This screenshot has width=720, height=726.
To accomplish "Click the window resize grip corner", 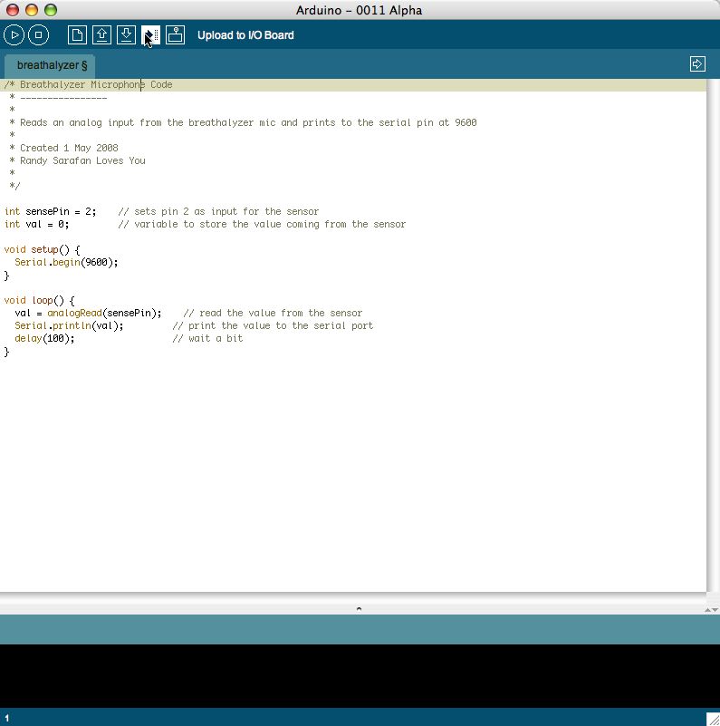I will pyautogui.click(x=713, y=719).
